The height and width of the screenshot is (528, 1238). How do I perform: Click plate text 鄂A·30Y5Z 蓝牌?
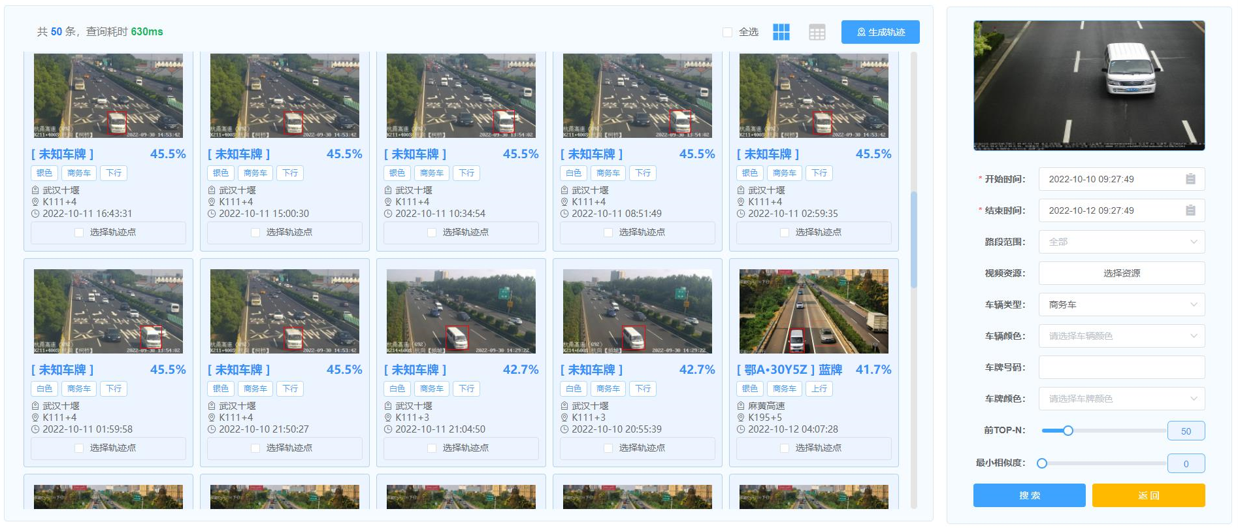coord(789,370)
